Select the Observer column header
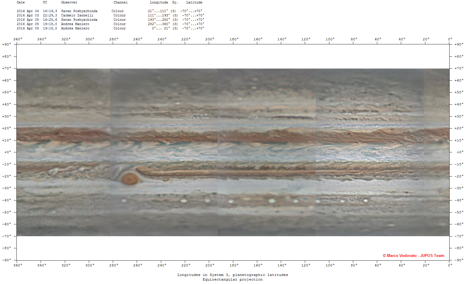Screen dimensions: 466x284 (x=69, y=2)
